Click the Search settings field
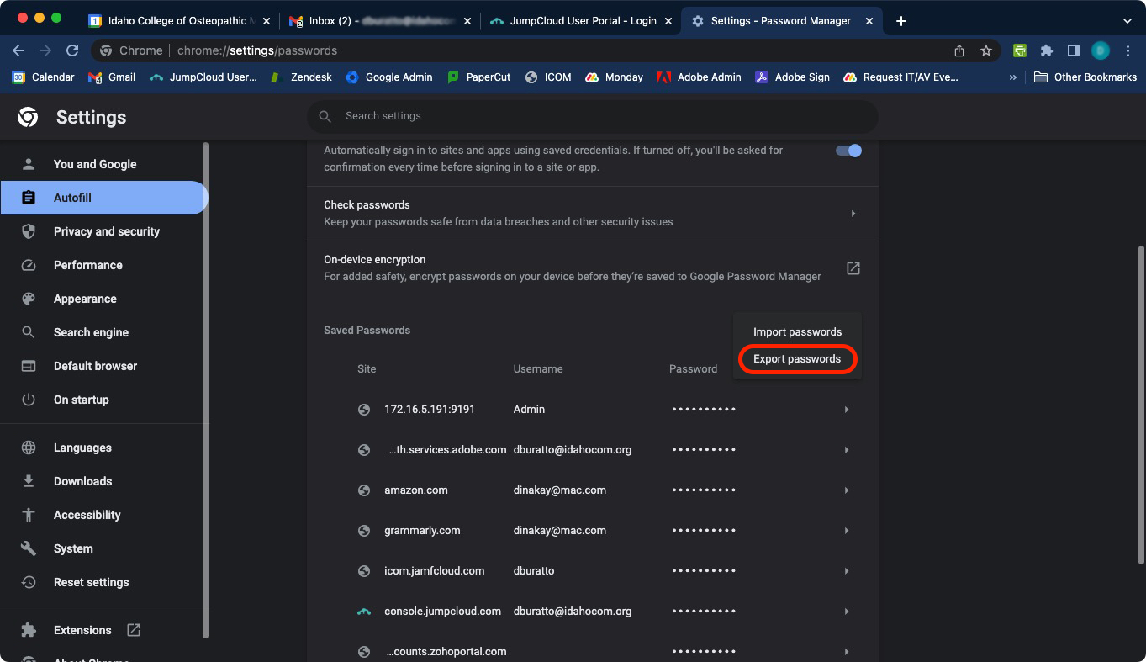 [x=592, y=116]
